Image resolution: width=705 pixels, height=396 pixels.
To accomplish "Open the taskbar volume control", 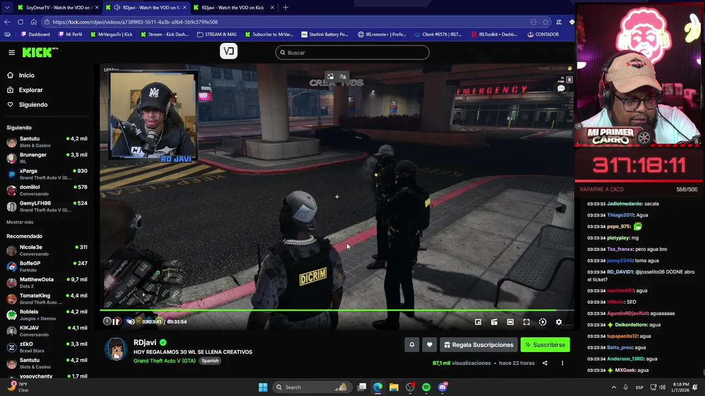I will tap(662, 387).
